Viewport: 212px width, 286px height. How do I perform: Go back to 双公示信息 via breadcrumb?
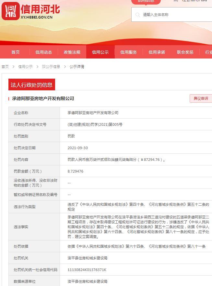pyautogui.click(x=51, y=67)
